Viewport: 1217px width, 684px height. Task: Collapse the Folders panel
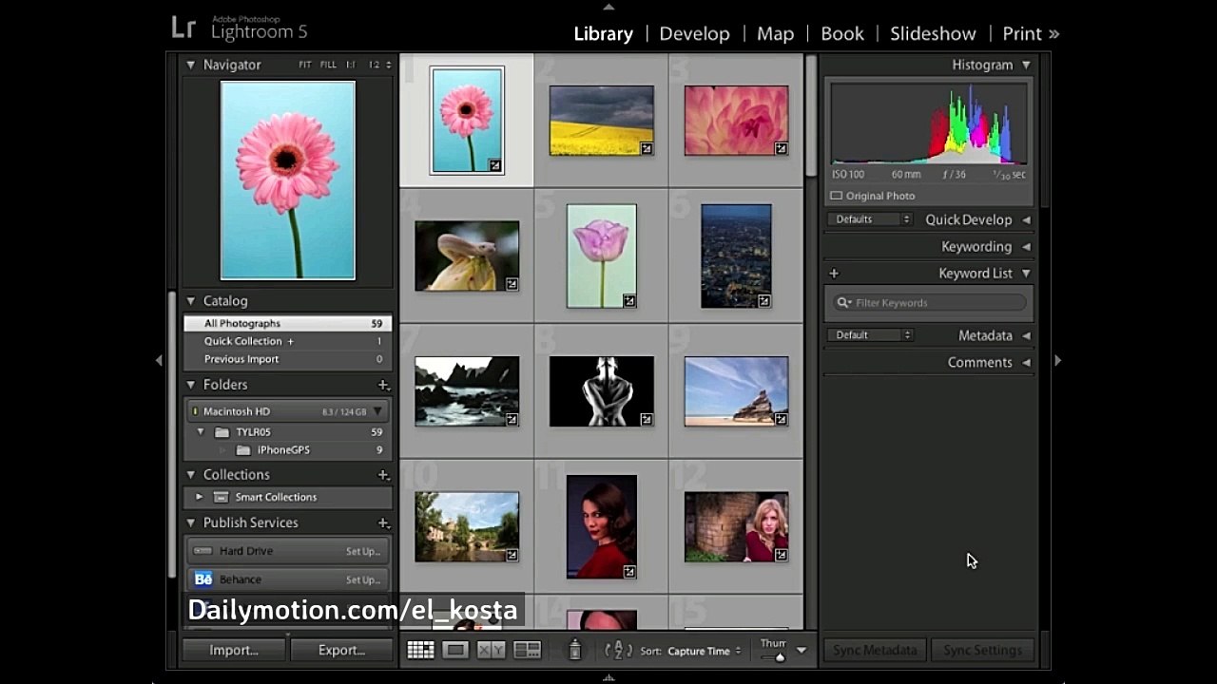[x=191, y=385]
